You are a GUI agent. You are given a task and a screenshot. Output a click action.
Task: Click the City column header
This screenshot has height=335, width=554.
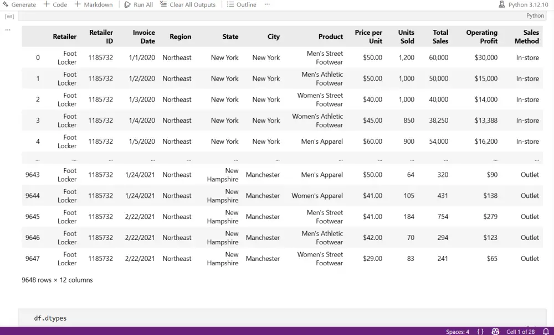point(274,36)
